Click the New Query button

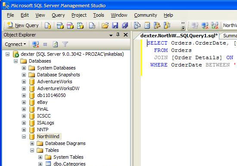[23, 25]
